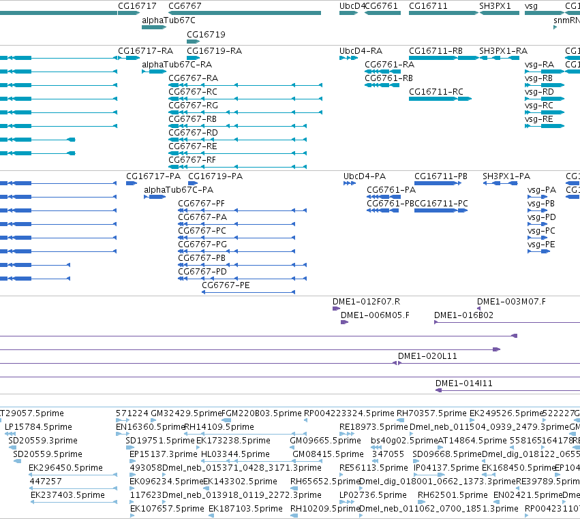The height and width of the screenshot is (519, 580).
Task: Click the CG6767-PF protein label
Action: click(201, 204)
